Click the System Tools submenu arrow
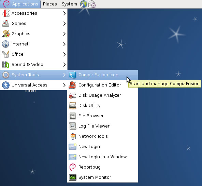Image resolution: width=202 pixels, height=186 pixels. (64, 75)
